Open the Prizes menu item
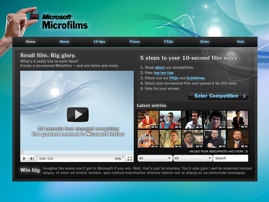This screenshot has height=202, width=269. (135, 42)
